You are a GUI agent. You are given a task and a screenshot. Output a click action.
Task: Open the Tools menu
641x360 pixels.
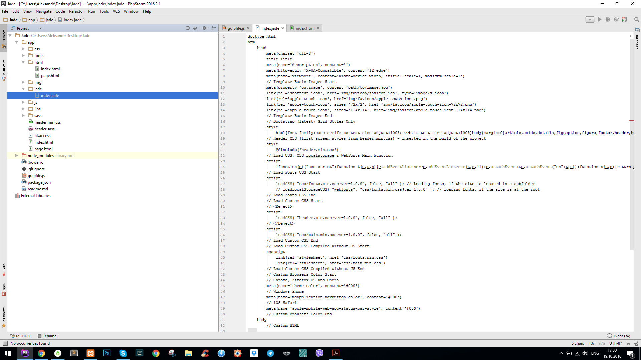pos(104,11)
